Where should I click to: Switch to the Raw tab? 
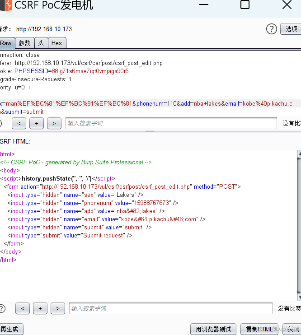[x=7, y=43]
